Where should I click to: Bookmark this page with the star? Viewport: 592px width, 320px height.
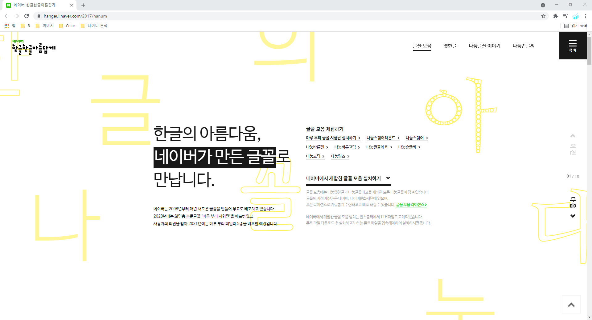coord(543,16)
